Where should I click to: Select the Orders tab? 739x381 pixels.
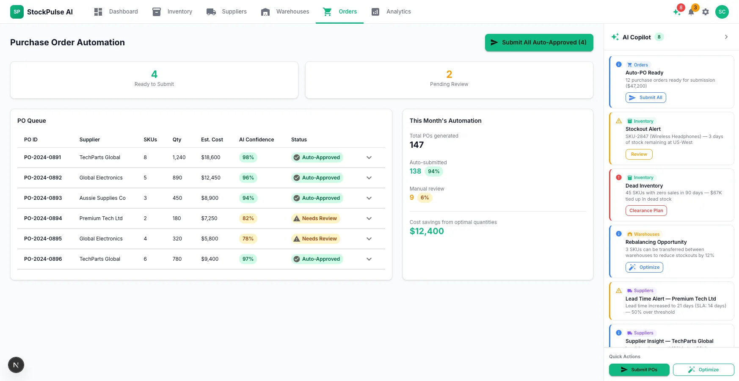[x=339, y=12]
